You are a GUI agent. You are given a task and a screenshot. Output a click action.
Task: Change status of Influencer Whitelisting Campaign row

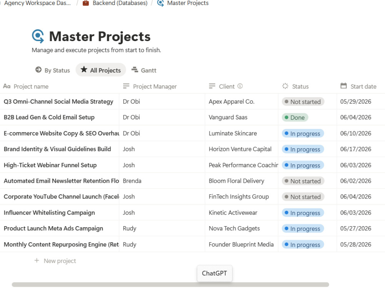coord(303,213)
